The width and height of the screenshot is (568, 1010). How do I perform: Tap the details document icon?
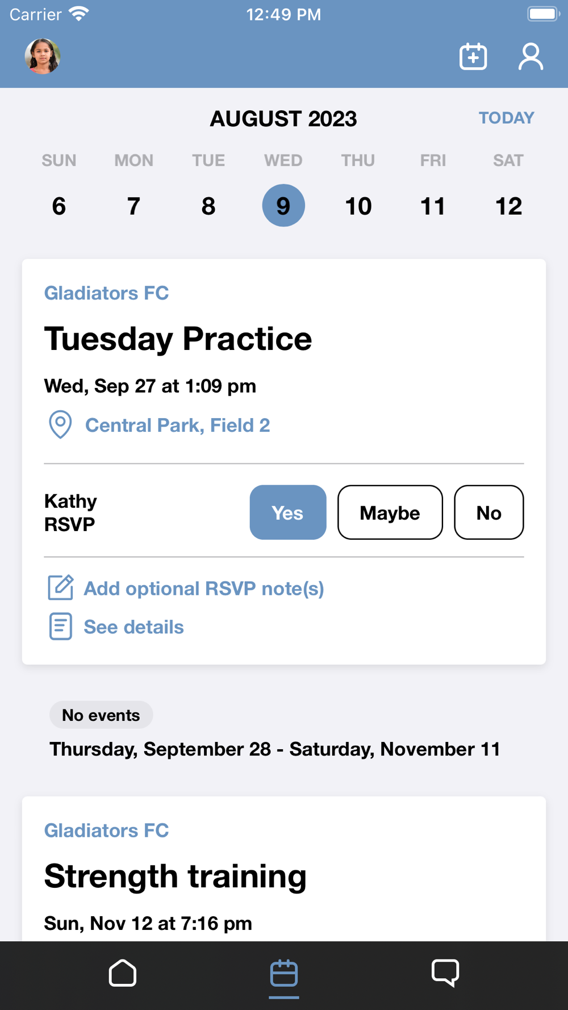(x=60, y=626)
